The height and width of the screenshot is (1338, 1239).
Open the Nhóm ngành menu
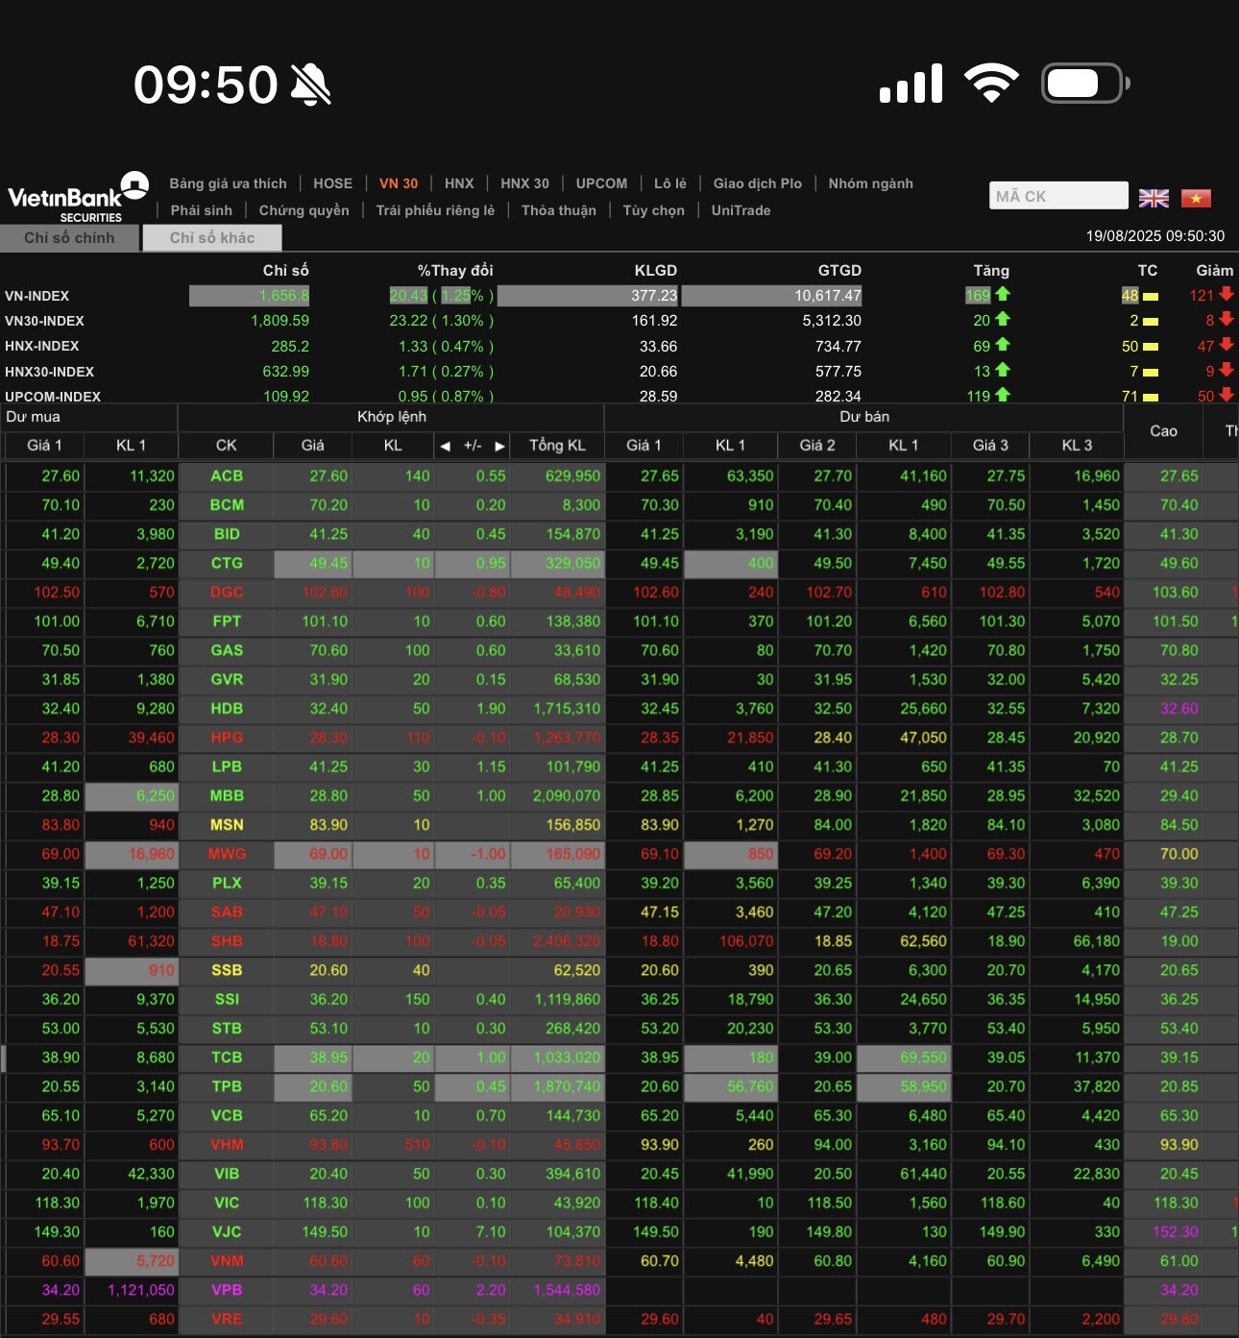tap(871, 183)
